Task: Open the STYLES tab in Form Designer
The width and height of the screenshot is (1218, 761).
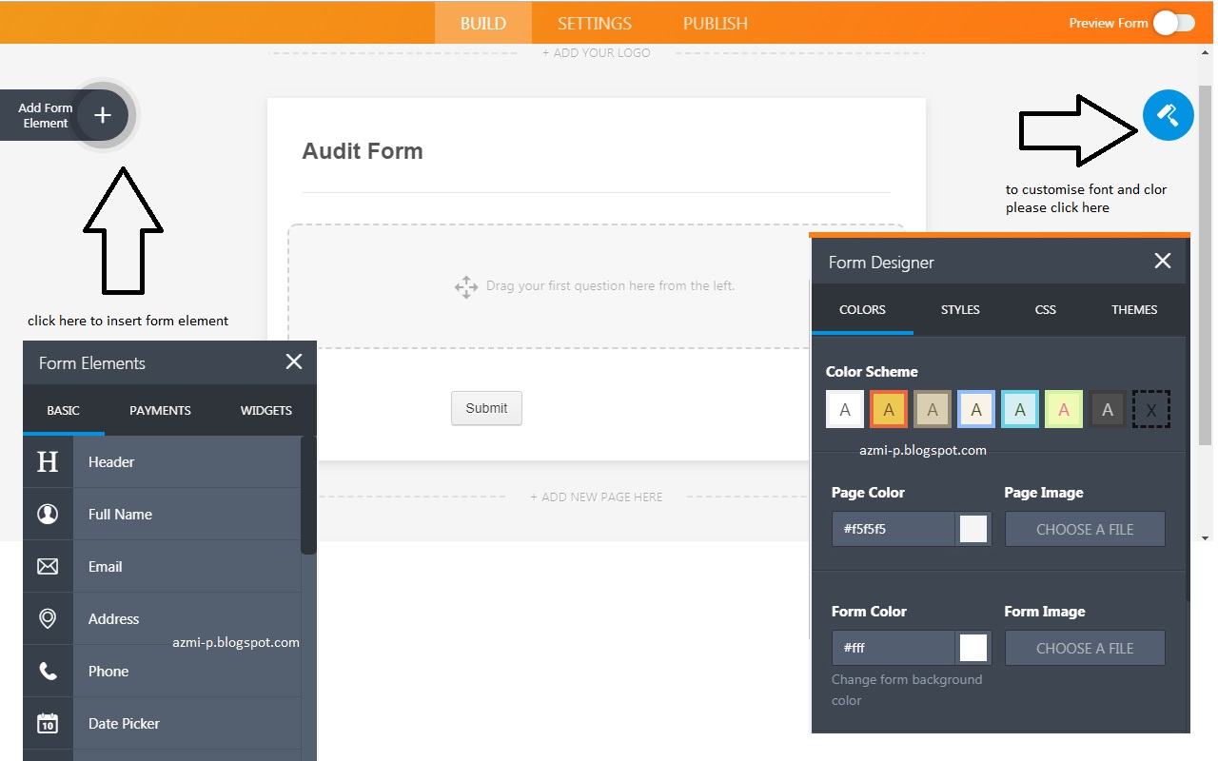Action: click(961, 310)
